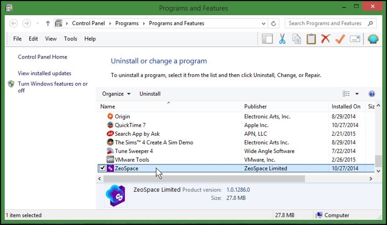Click the Programs breadcrumb
387x225 pixels.
tap(127, 23)
